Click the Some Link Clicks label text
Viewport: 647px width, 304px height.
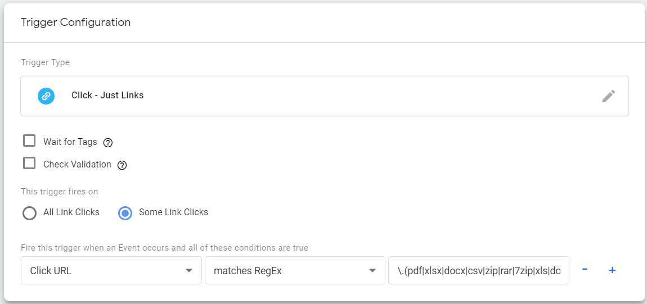point(173,212)
